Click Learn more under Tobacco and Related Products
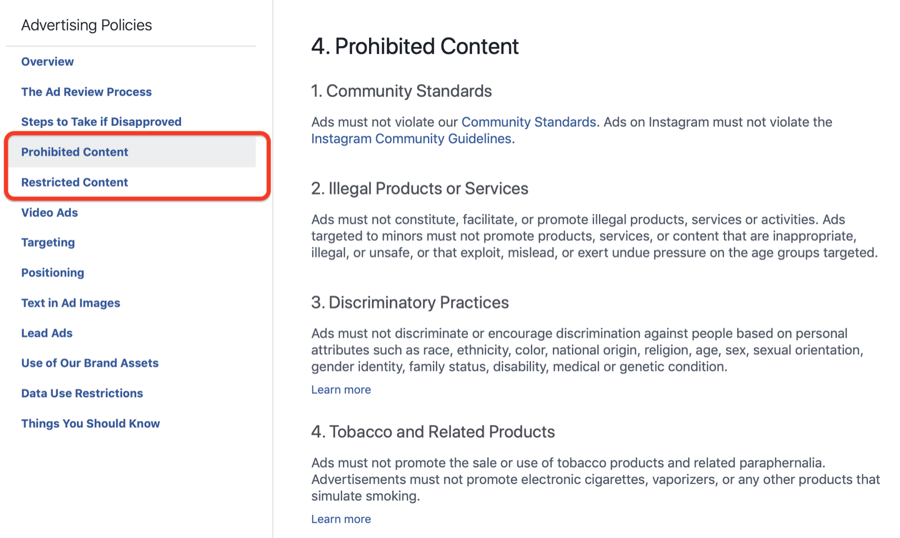Screen dimensions: 900x538 click(341, 519)
